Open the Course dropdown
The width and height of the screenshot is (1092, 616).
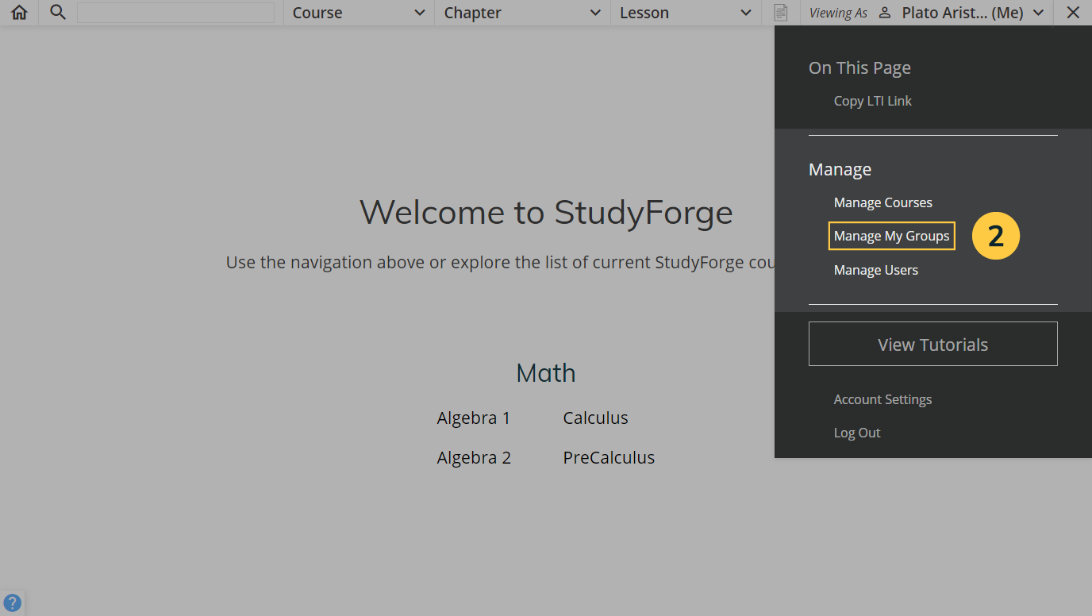[359, 13]
